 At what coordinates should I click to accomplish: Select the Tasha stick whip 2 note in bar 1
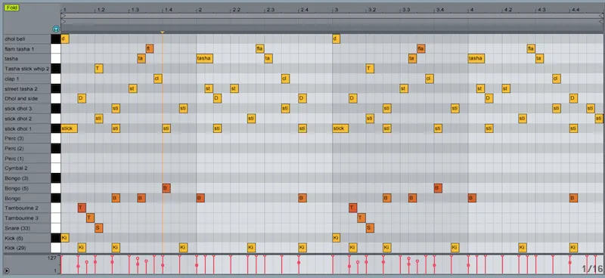(99, 69)
